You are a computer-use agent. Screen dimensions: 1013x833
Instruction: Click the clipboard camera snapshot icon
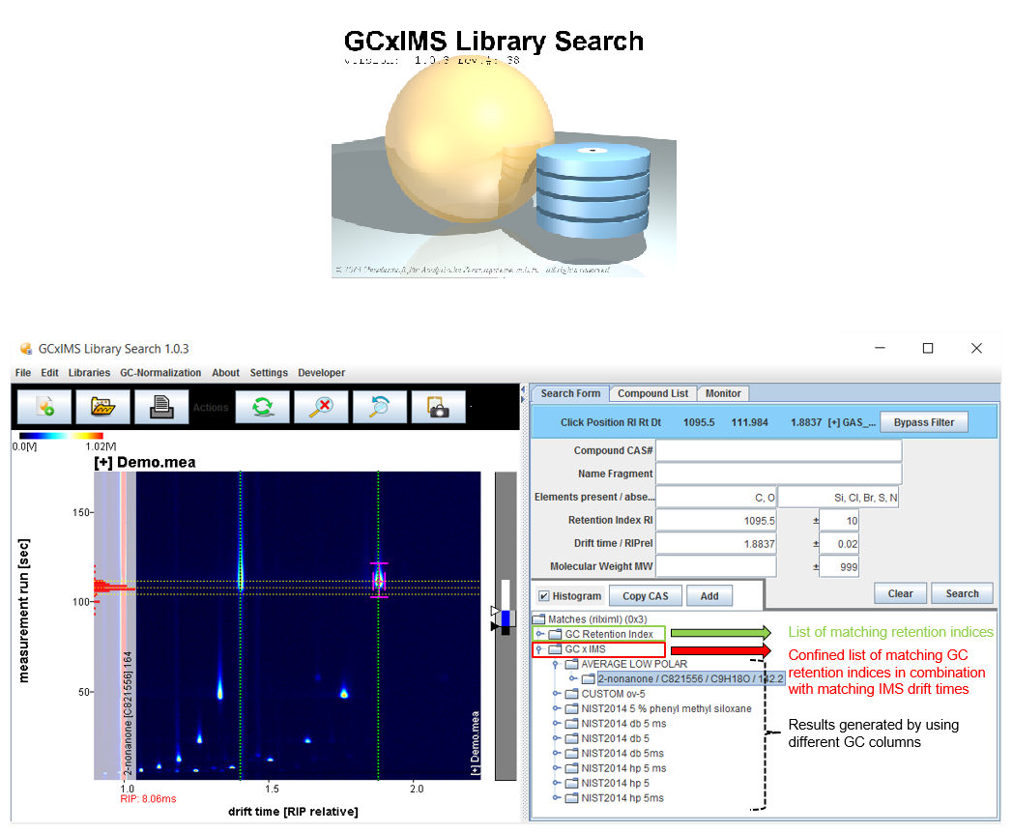point(438,407)
